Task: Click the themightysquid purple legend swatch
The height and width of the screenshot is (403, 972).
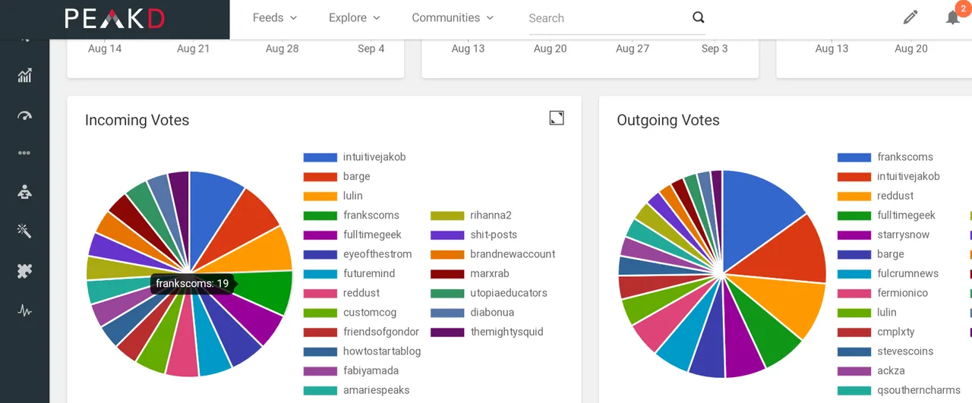Action: 447,332
